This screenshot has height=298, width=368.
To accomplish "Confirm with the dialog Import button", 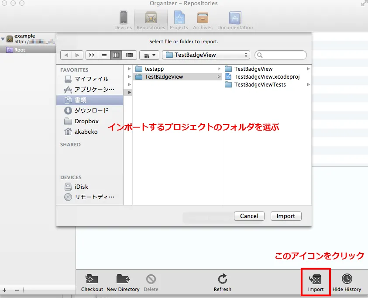I will pyautogui.click(x=286, y=216).
